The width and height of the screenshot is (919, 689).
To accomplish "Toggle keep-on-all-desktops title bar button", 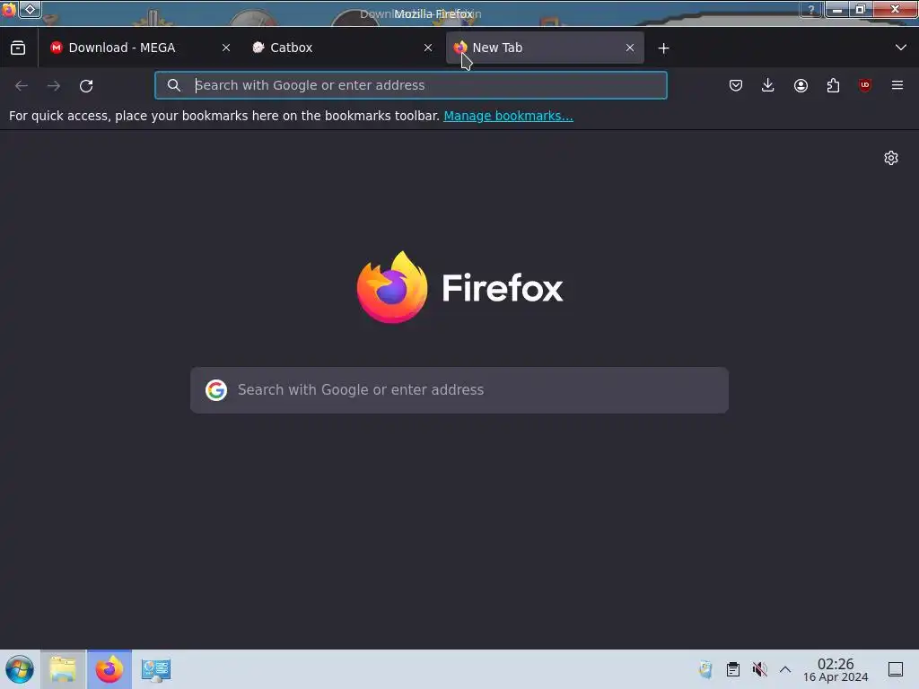I will 30,10.
